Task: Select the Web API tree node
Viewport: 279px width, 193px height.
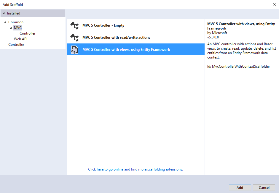Action: pyautogui.click(x=21, y=39)
